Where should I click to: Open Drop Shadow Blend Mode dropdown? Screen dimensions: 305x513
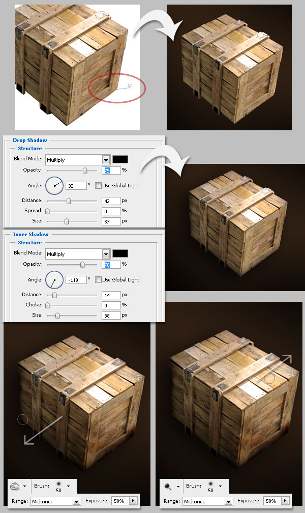click(77, 160)
